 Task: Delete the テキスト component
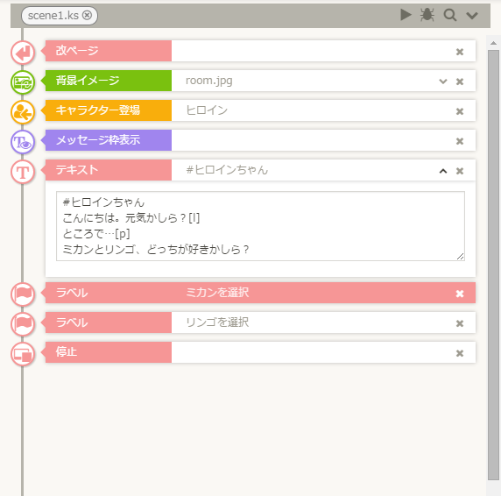click(460, 171)
